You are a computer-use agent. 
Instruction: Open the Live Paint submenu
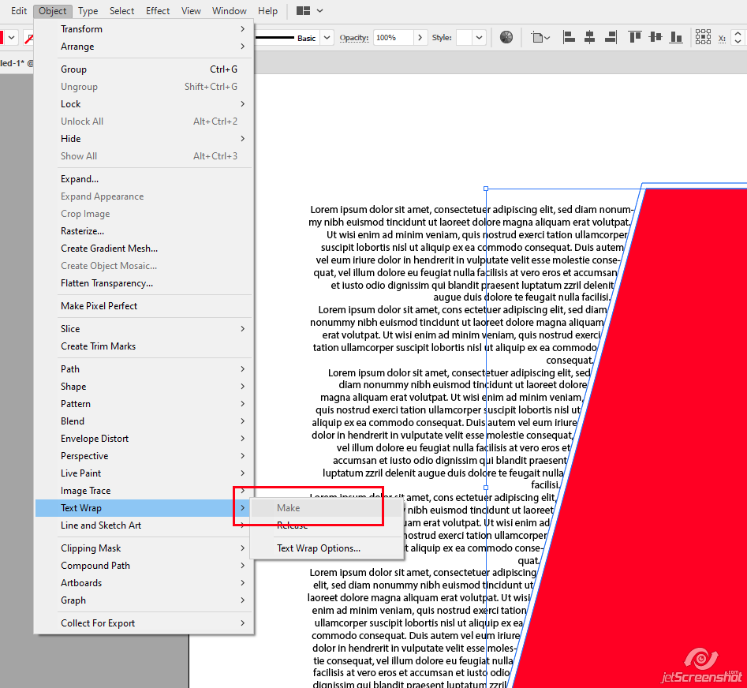tap(144, 473)
